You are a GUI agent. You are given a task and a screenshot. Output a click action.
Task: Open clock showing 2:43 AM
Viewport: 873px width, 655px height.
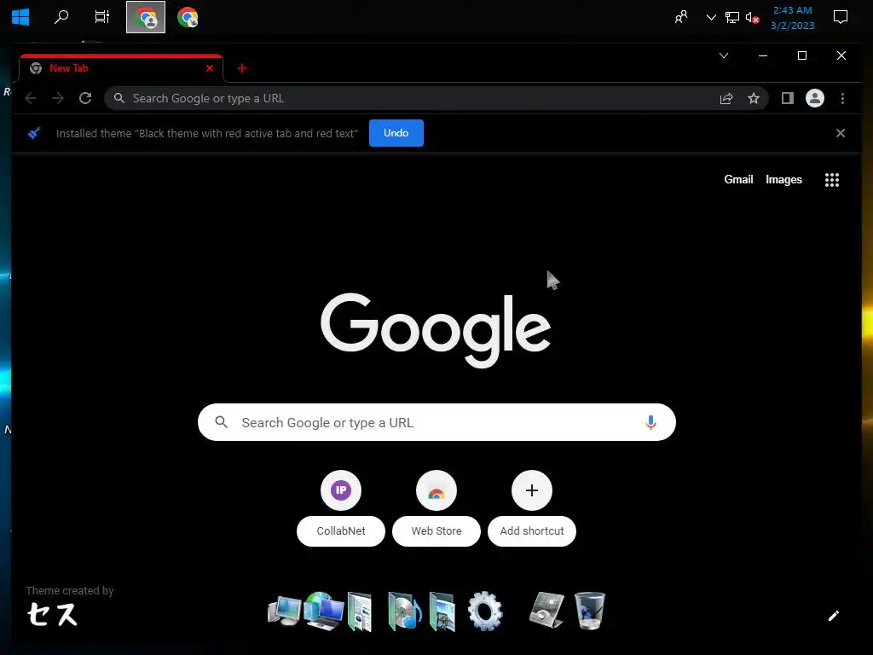tap(792, 18)
